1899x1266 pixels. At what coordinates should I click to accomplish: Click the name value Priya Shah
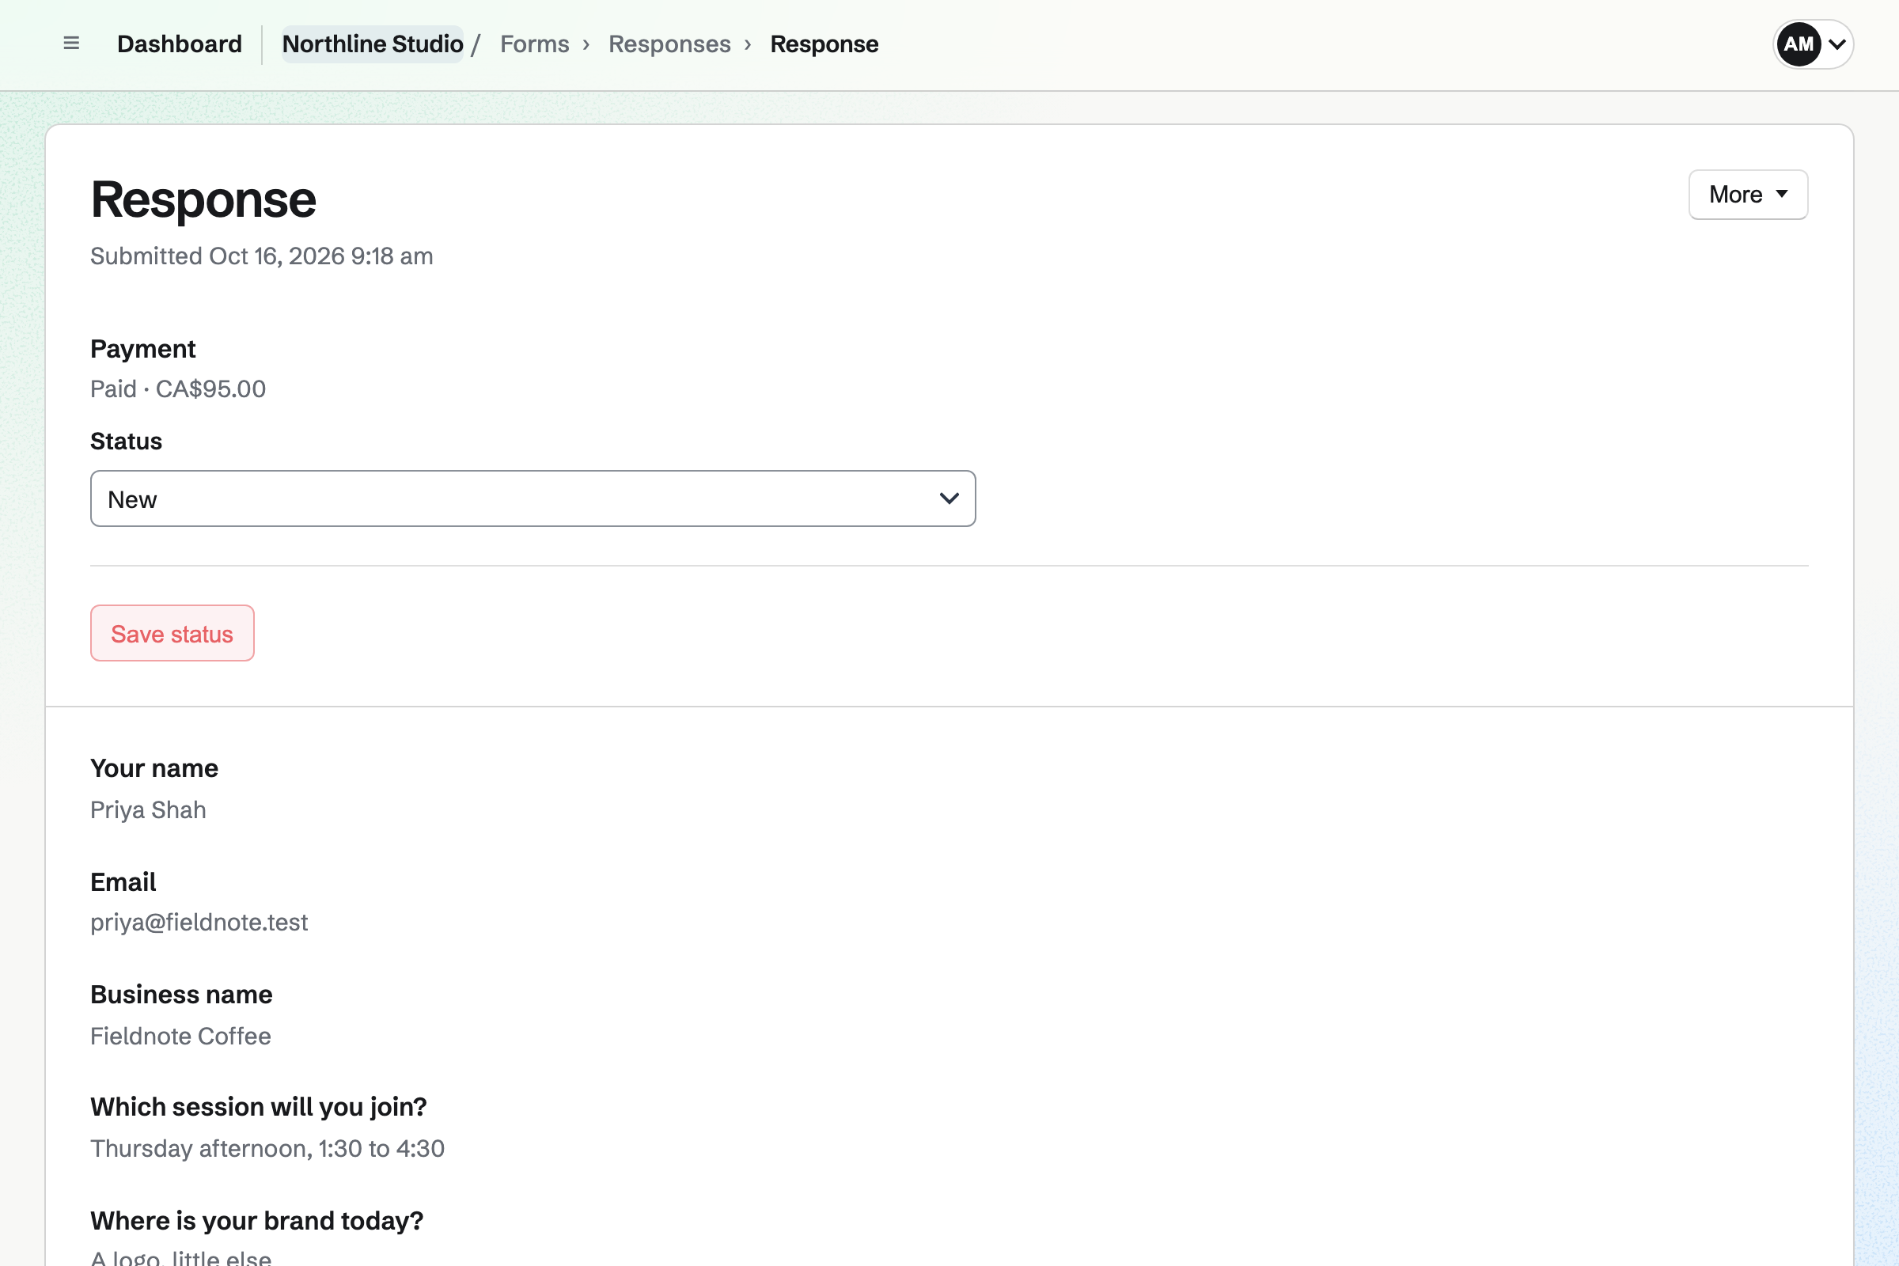click(x=148, y=809)
